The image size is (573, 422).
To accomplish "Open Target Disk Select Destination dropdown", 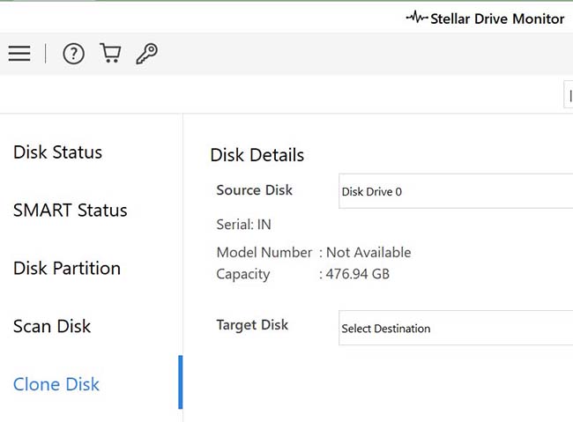I will [x=456, y=328].
